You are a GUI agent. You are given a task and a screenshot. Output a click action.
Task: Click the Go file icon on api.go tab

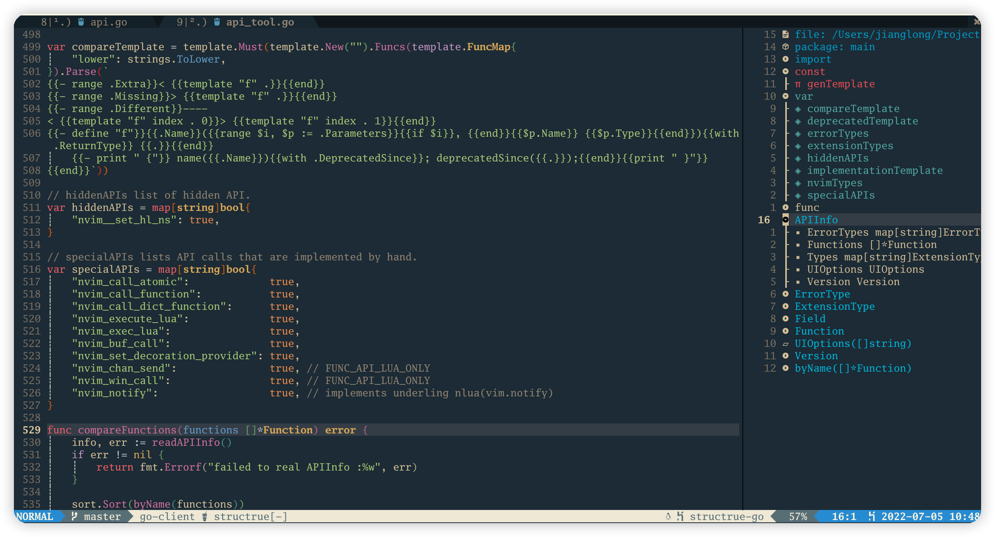81,22
